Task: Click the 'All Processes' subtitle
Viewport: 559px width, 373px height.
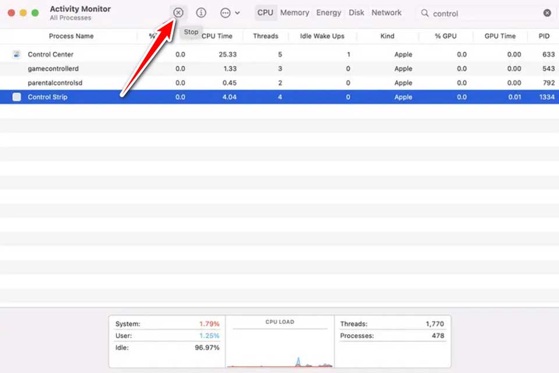Action: (70, 18)
